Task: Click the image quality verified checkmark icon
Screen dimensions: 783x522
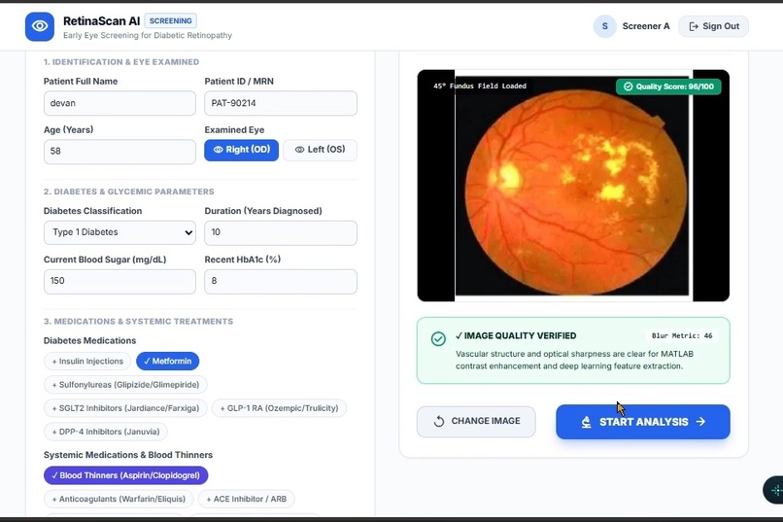Action: click(x=438, y=338)
